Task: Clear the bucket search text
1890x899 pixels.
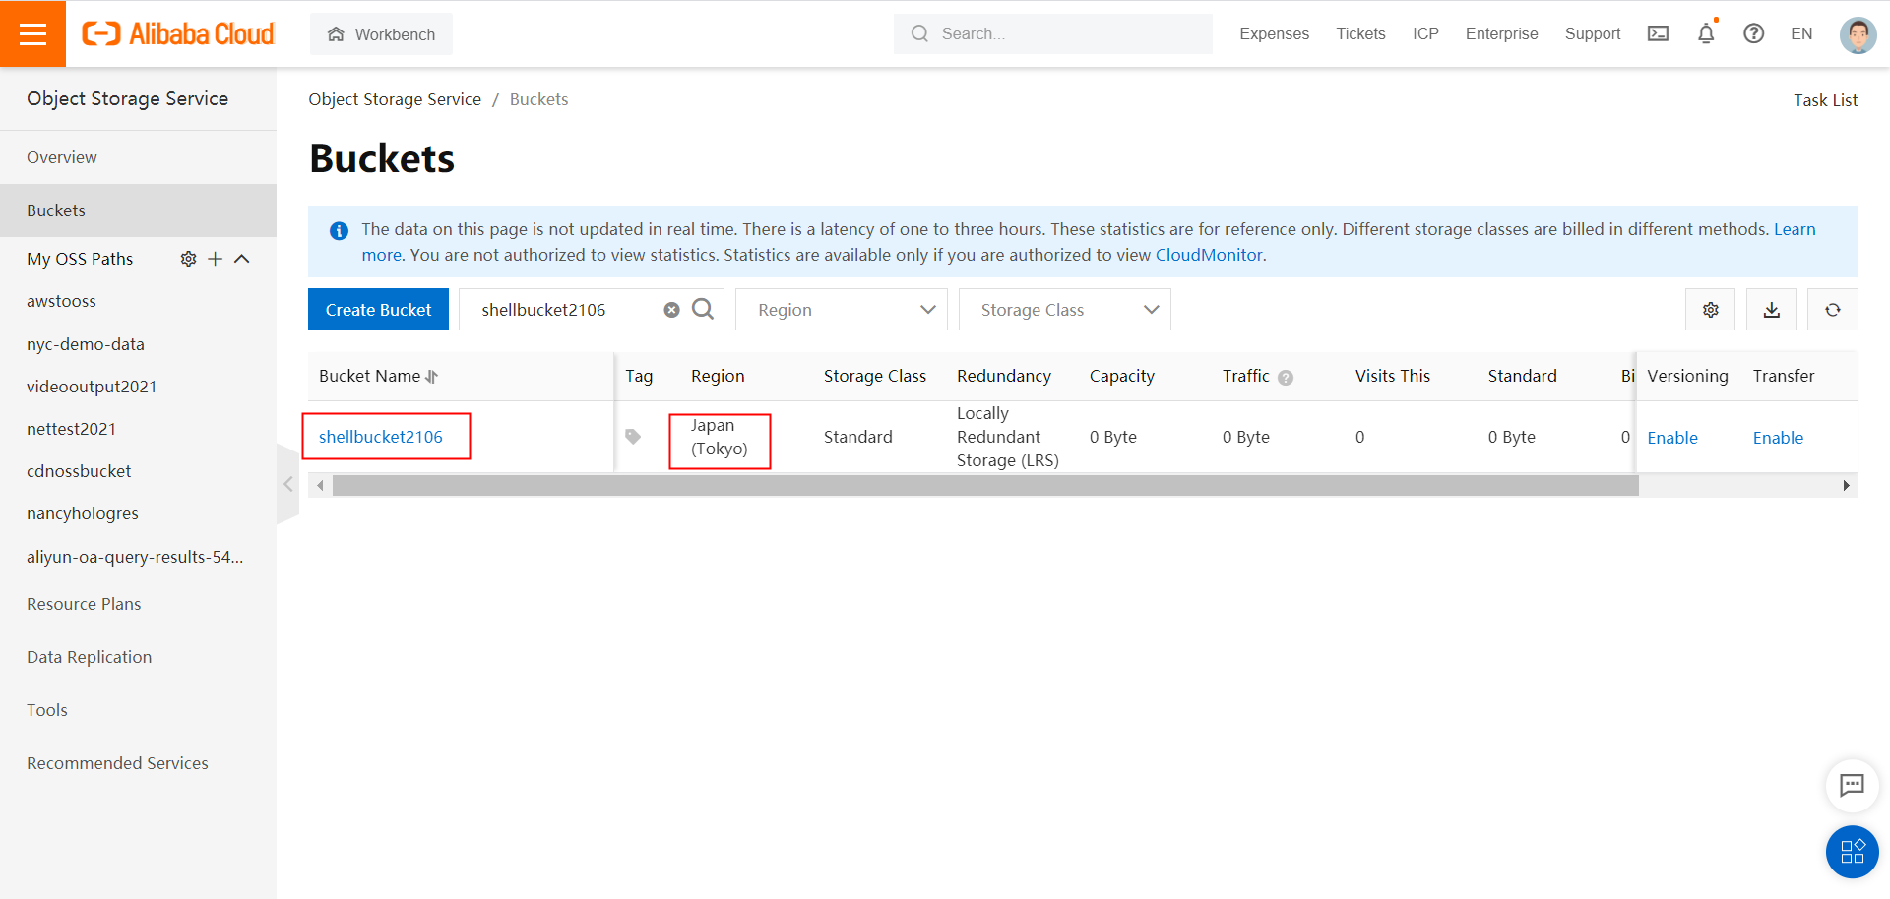Action: 671,310
